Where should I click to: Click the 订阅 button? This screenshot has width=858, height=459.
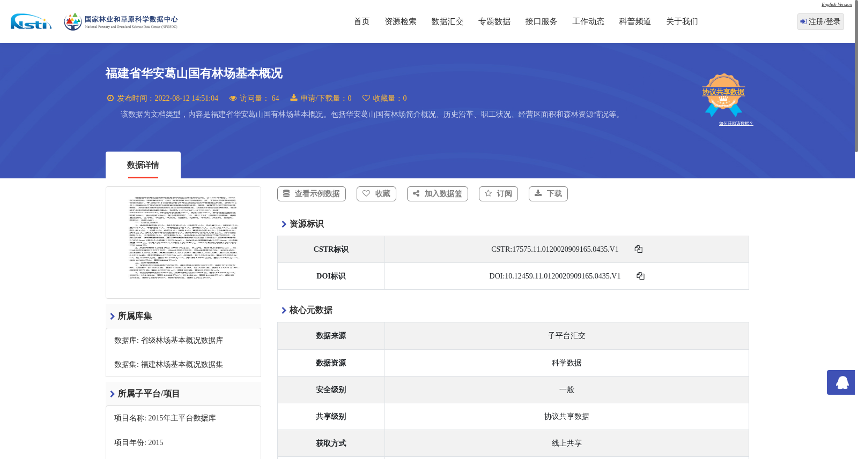(498, 194)
